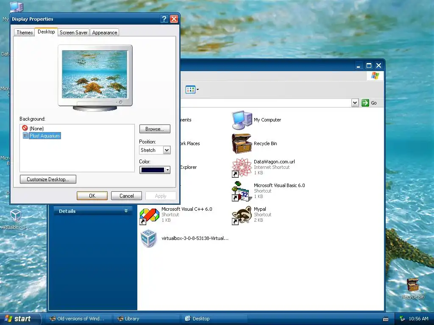This screenshot has height=325, width=434.
Task: Select the DataWagon.com.url shortcut icon
Action: click(241, 168)
